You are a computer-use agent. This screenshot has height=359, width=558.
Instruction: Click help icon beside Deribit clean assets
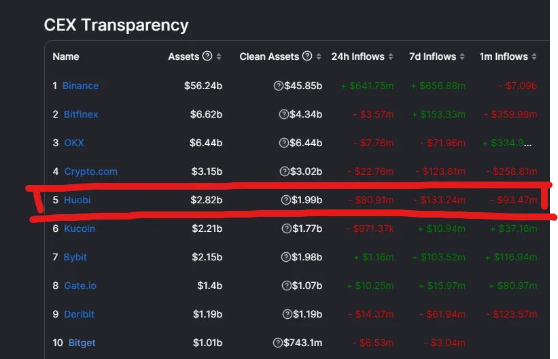click(287, 314)
